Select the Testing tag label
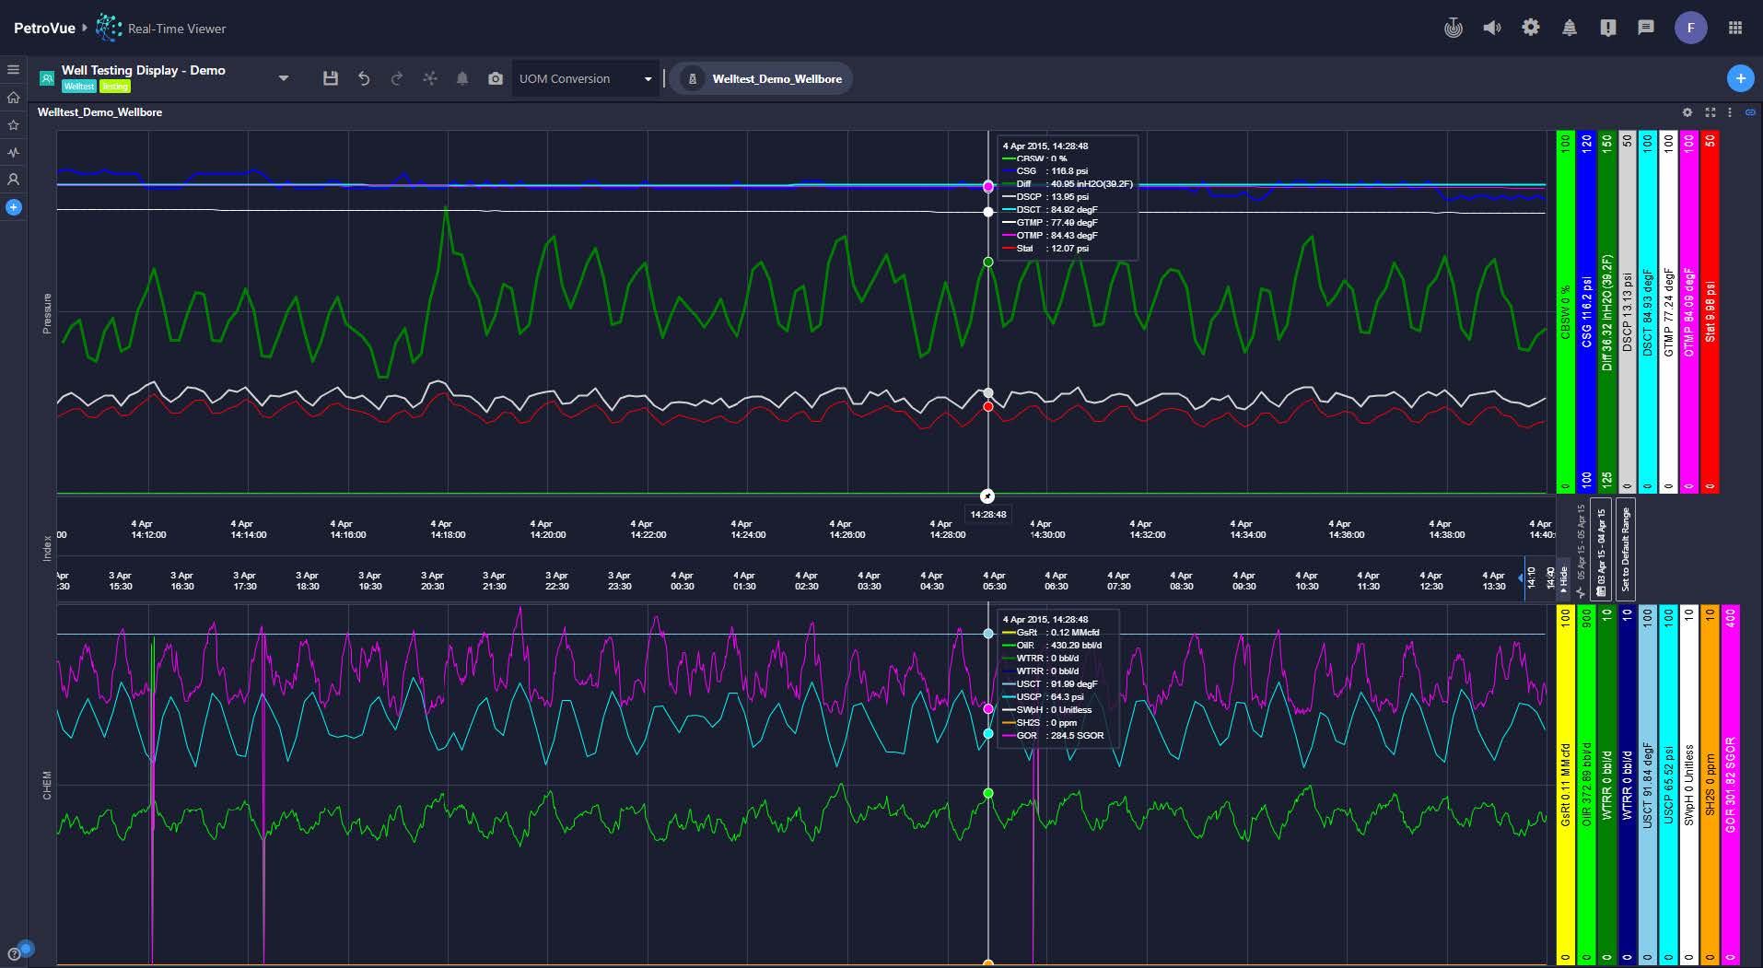1763x968 pixels. coord(114,86)
